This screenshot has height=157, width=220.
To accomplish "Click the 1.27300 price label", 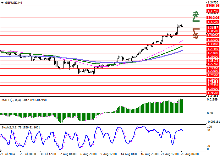I will click(x=213, y=68).
